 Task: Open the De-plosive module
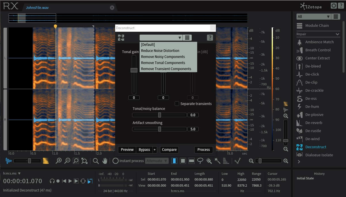pos(310,115)
